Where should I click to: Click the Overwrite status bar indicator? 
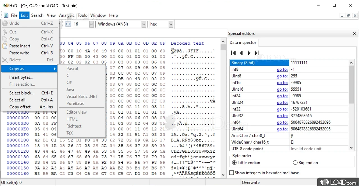[x=251, y=182]
